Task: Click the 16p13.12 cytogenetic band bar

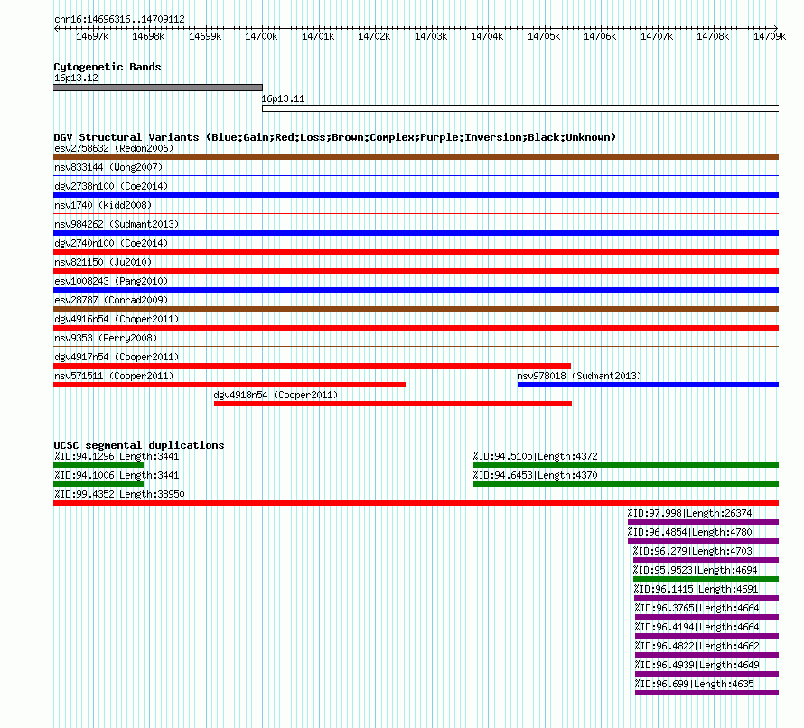Action: click(x=158, y=88)
